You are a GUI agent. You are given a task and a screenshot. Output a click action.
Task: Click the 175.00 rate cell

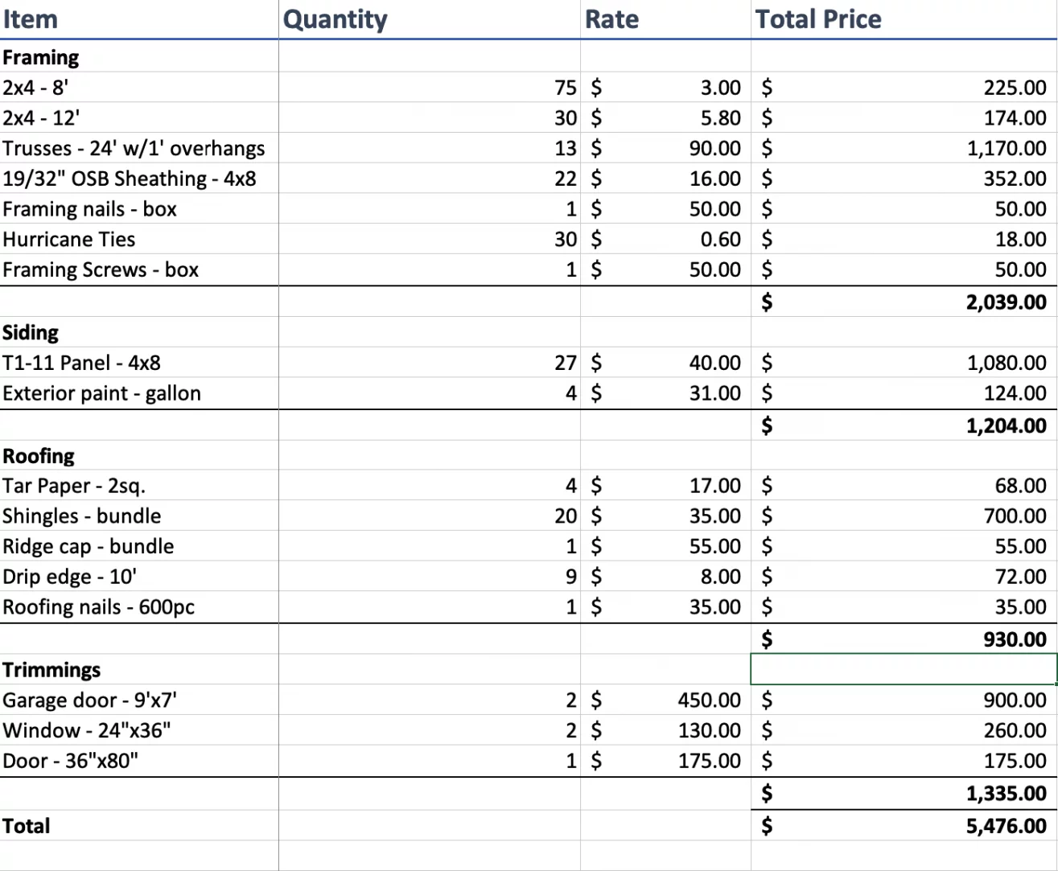[x=665, y=761]
